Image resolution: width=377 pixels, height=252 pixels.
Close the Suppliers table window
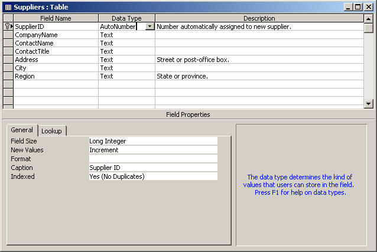(x=368, y=7)
